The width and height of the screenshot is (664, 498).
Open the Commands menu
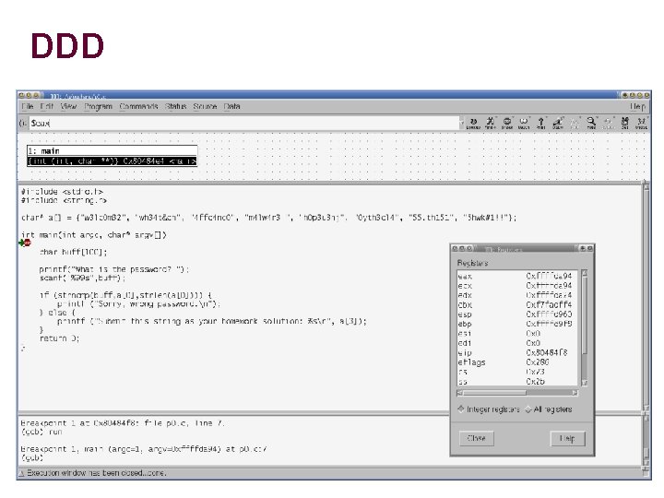point(138,106)
